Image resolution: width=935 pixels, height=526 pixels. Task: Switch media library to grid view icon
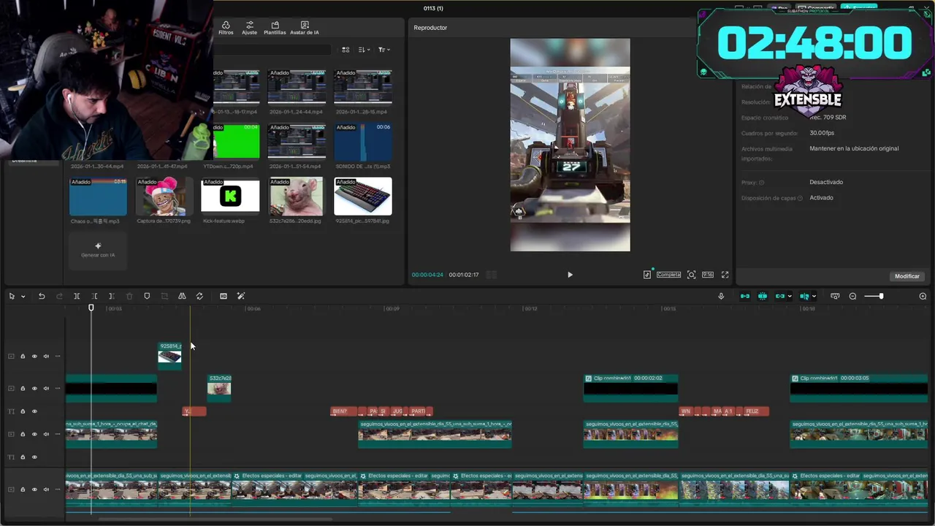tap(346, 50)
